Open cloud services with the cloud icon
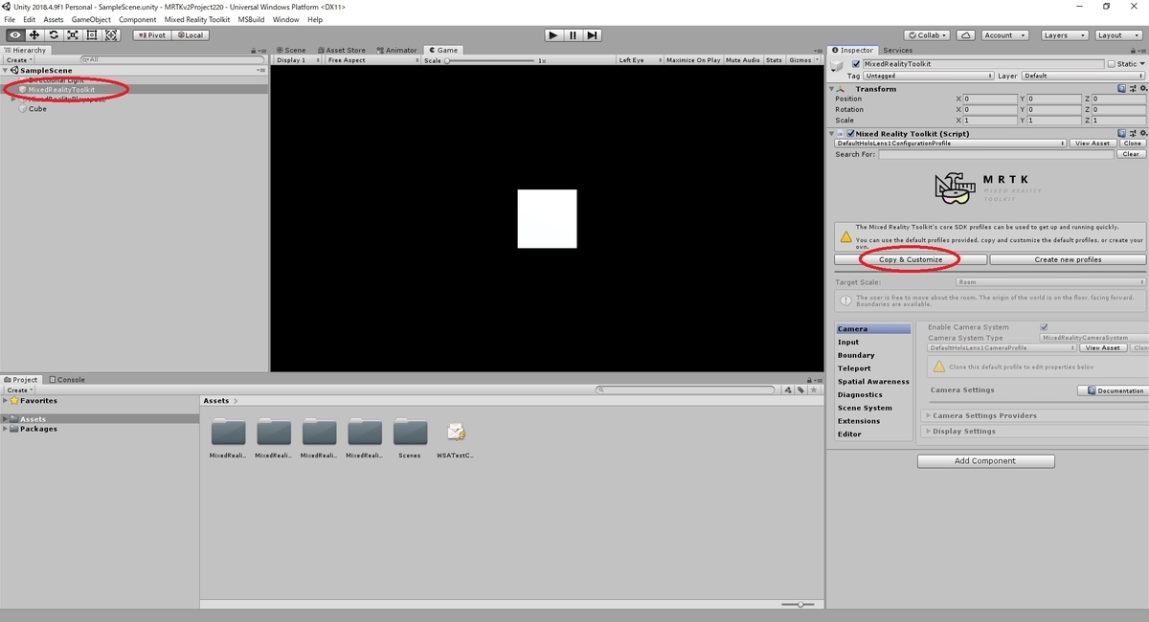Image resolution: width=1149 pixels, height=622 pixels. click(967, 35)
